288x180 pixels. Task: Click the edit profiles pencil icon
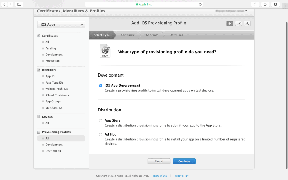coord(238,23)
